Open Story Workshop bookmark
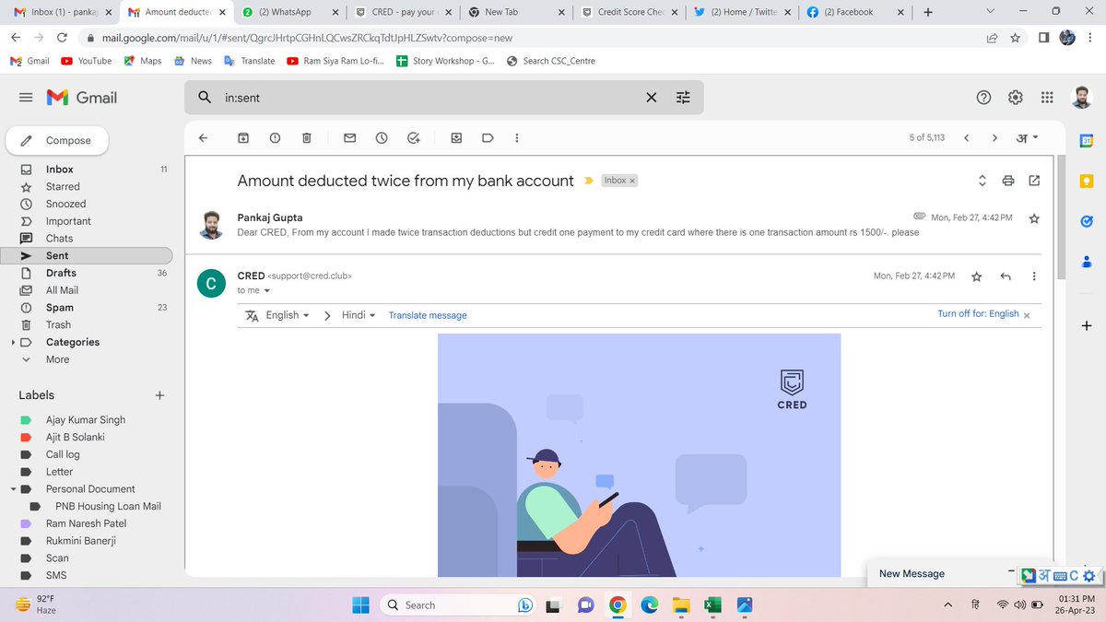 [x=445, y=61]
